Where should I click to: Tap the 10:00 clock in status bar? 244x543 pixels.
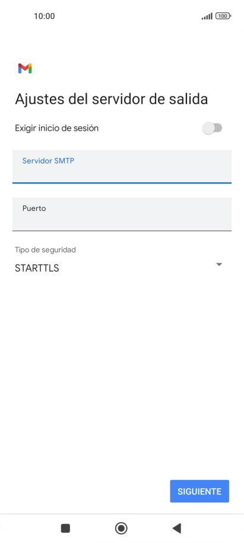coord(45,16)
